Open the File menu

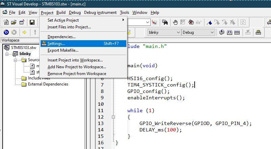tap(12, 13)
